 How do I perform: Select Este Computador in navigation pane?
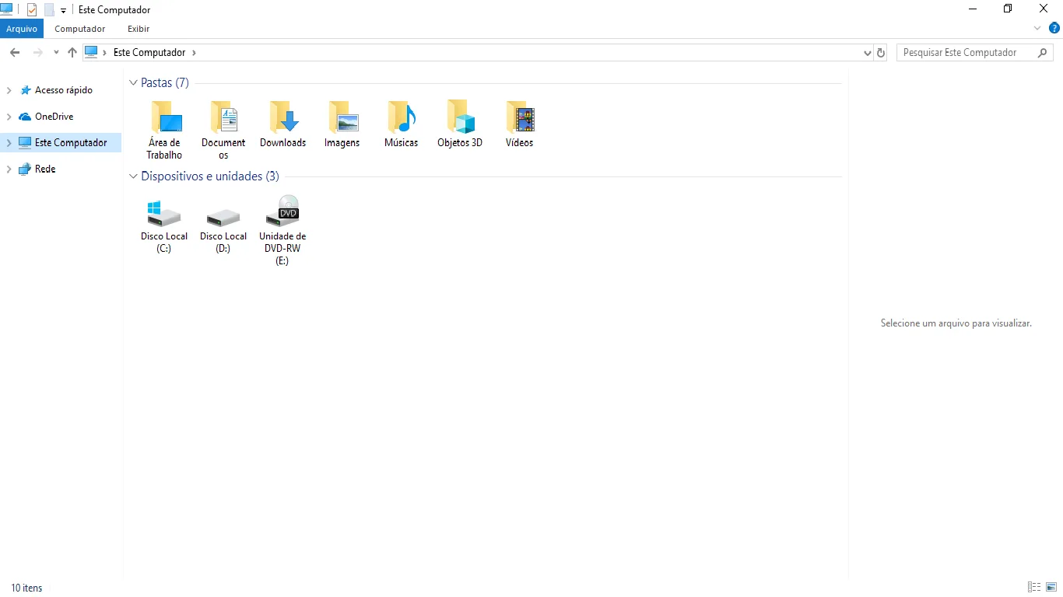[x=71, y=143]
